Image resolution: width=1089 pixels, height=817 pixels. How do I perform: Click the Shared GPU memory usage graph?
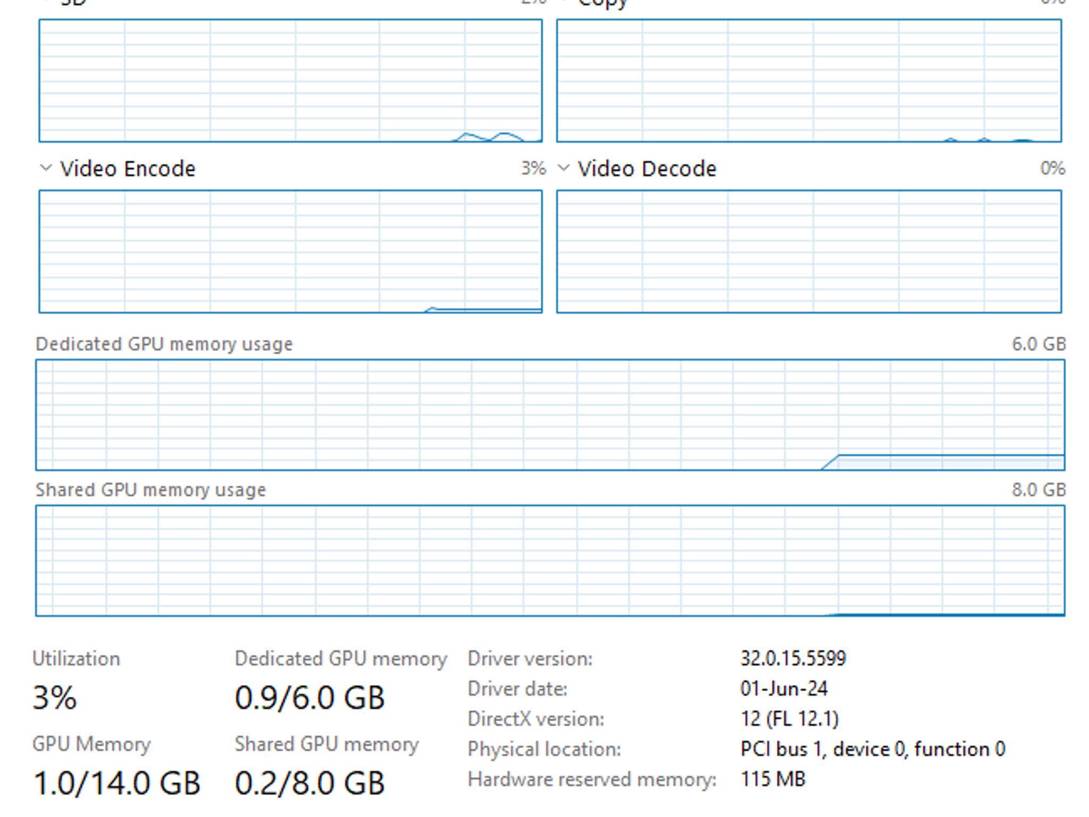(550, 561)
